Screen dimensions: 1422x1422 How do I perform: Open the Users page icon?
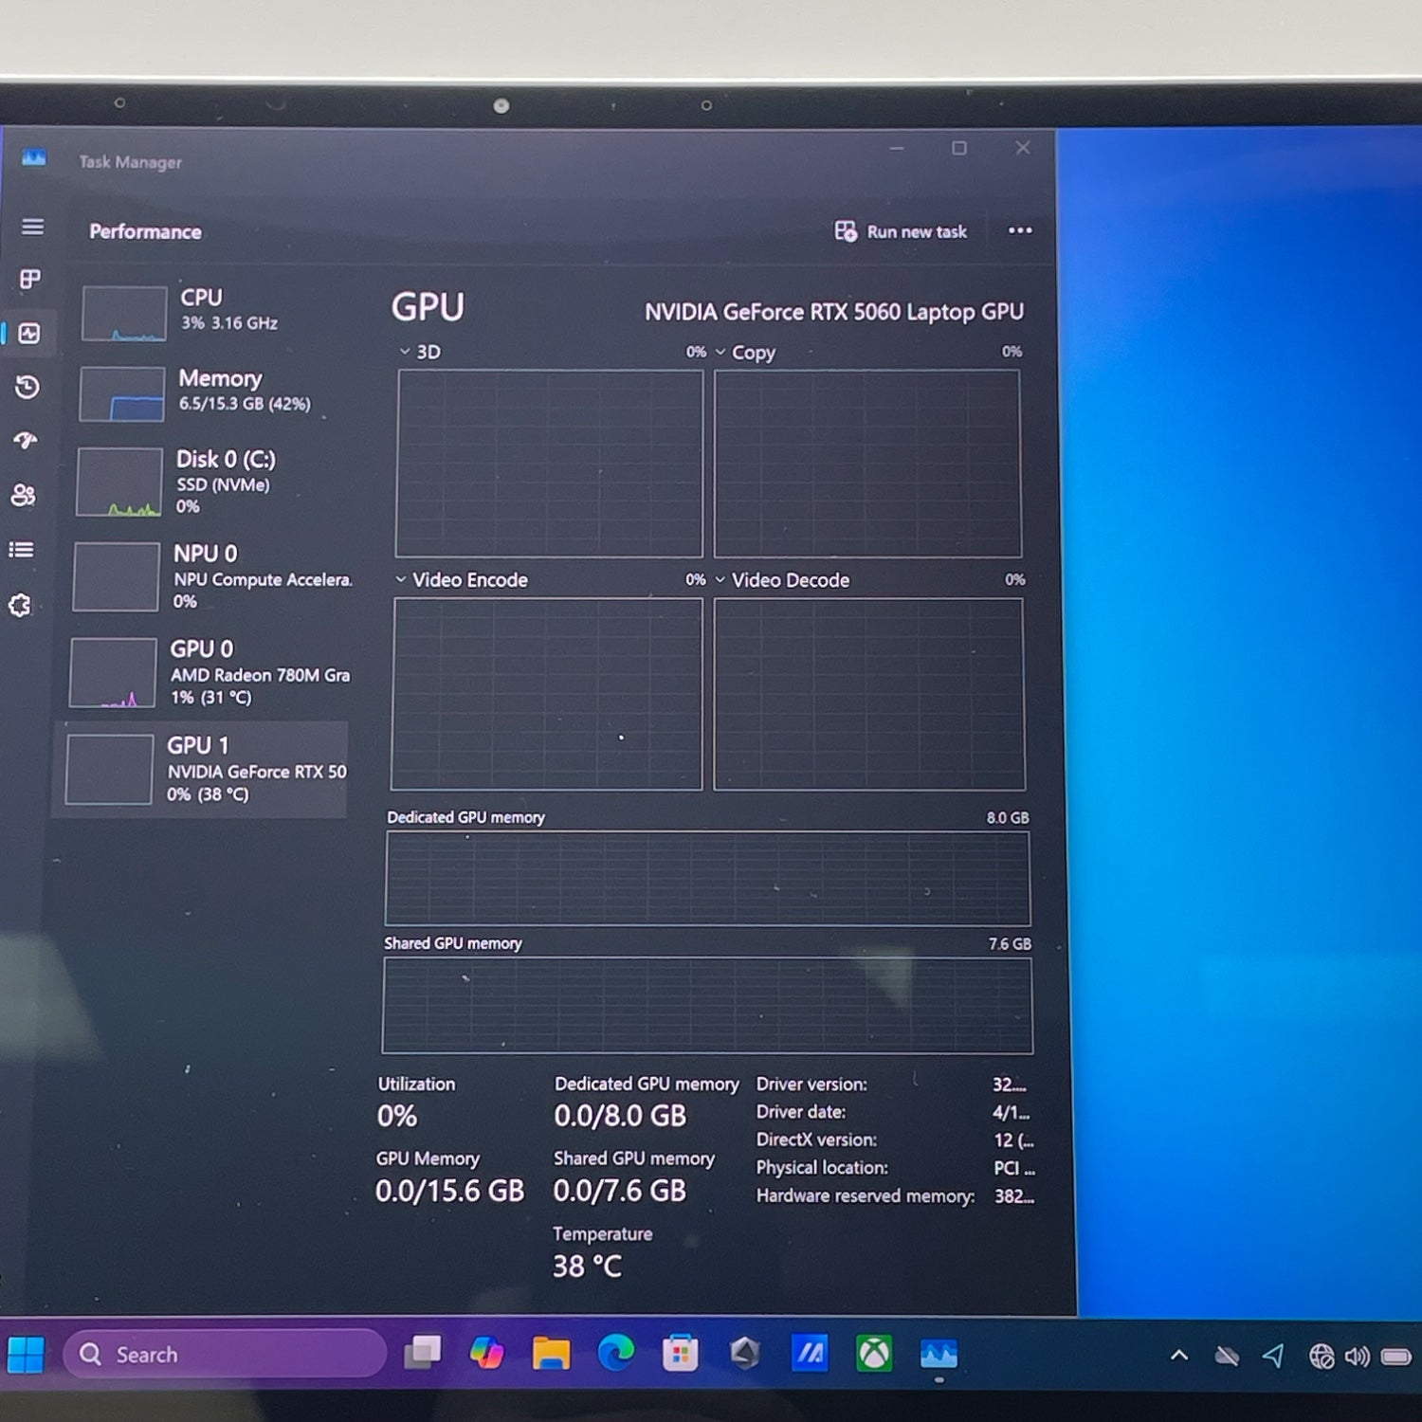pyautogui.click(x=23, y=495)
